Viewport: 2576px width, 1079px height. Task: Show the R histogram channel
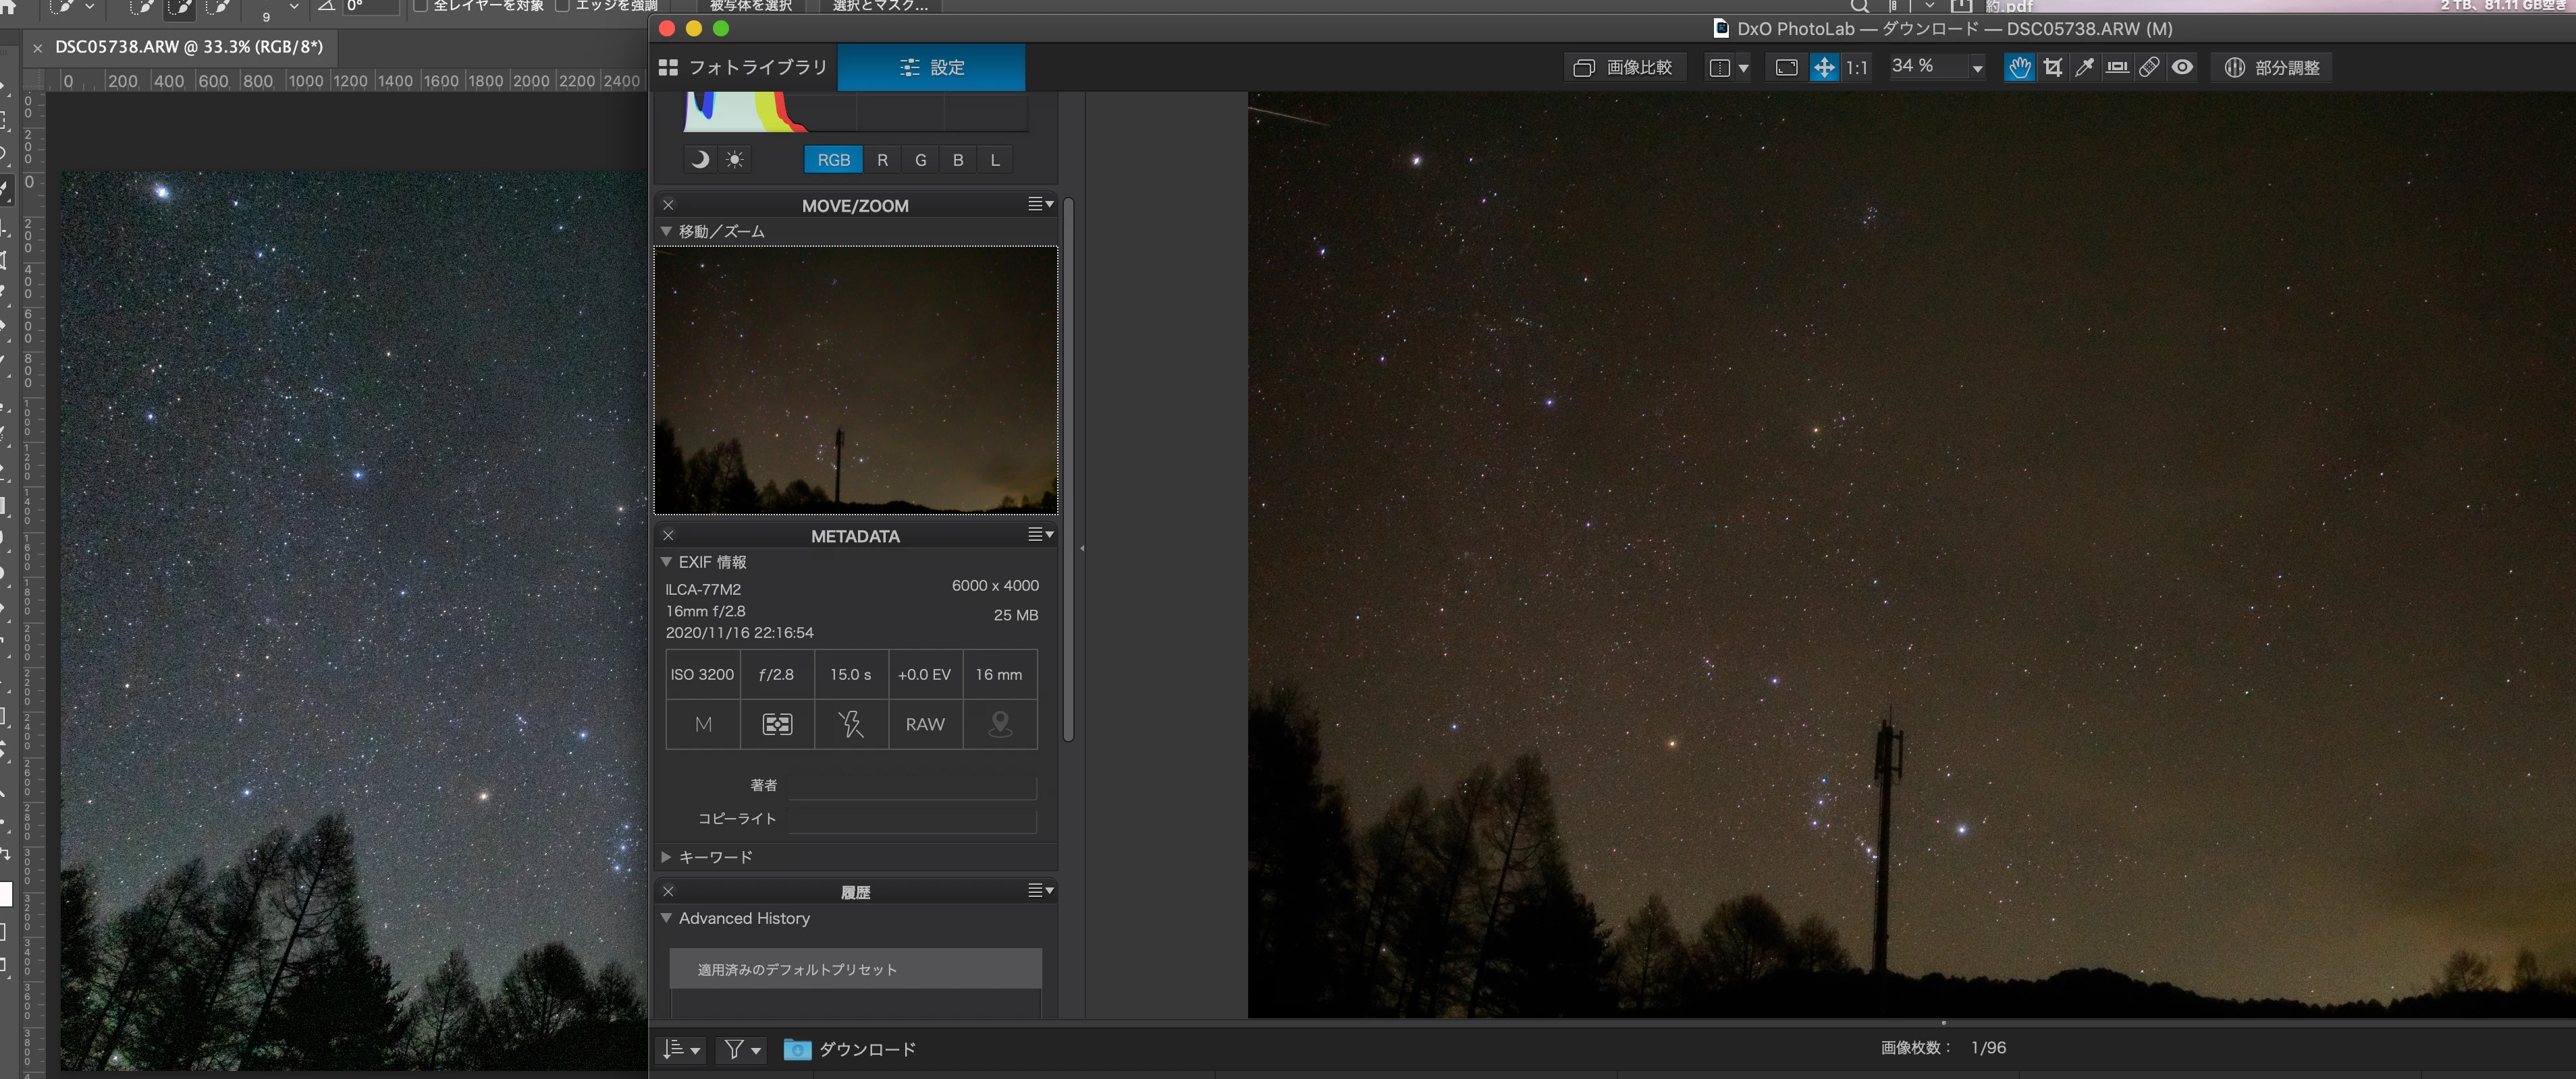[x=882, y=160]
